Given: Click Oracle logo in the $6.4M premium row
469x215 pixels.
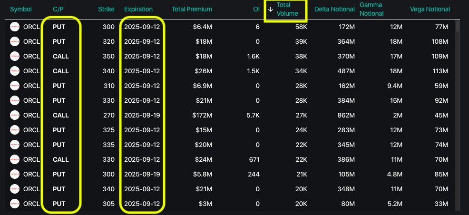Looking at the screenshot, I should 15,27.
